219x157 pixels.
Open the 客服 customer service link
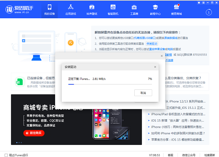(170, 155)
